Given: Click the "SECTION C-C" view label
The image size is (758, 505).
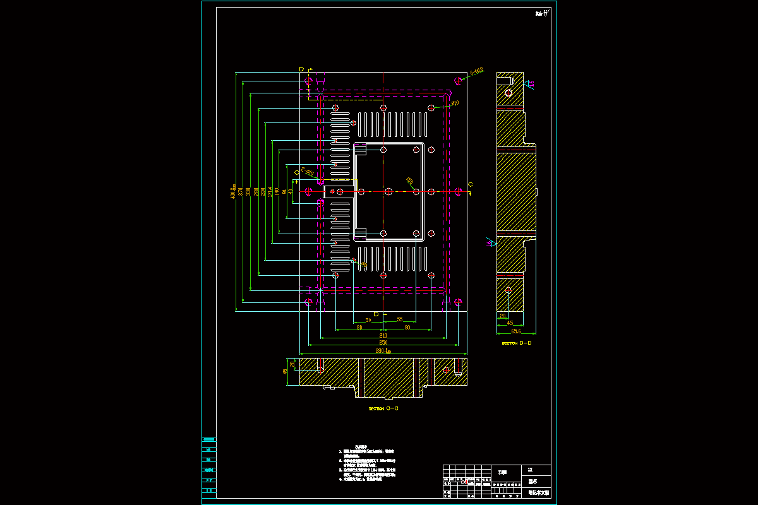Looking at the screenshot, I should (383, 408).
